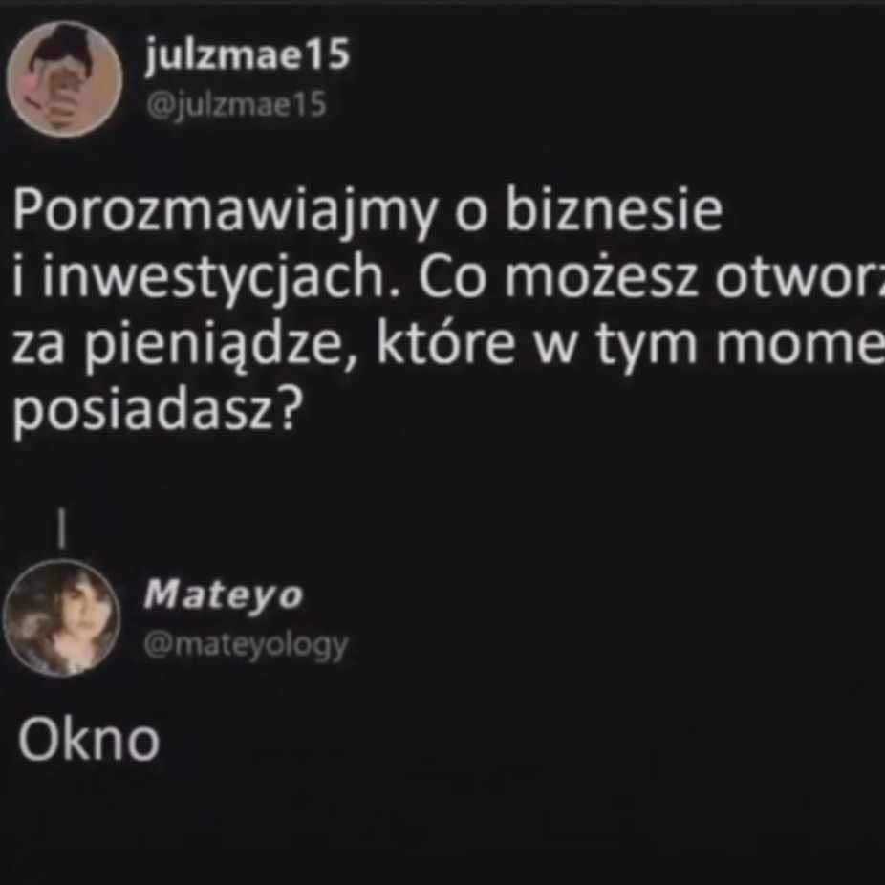
Task: Click the word "Porozmawiajmy" in the tweet
Action: click(225, 210)
